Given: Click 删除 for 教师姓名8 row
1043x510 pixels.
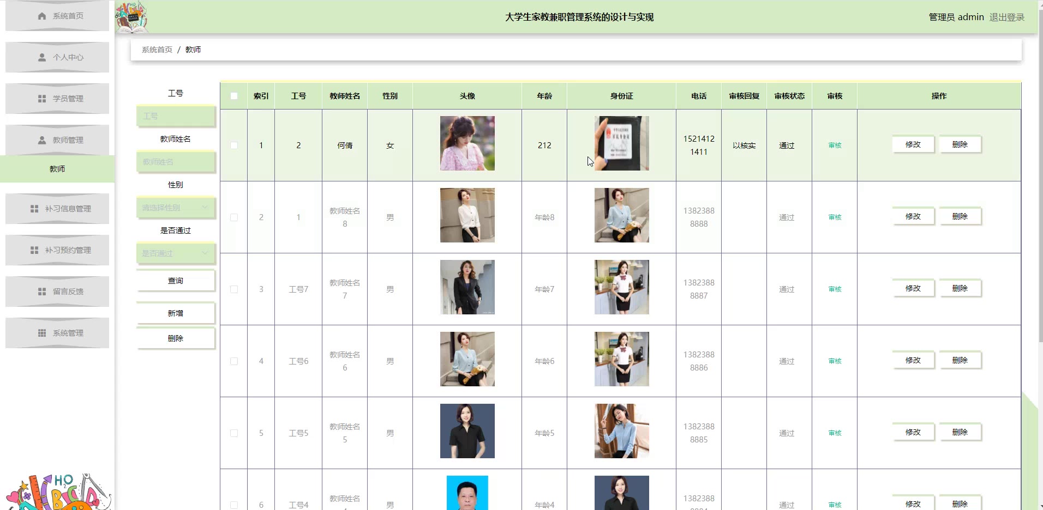Looking at the screenshot, I should point(960,216).
